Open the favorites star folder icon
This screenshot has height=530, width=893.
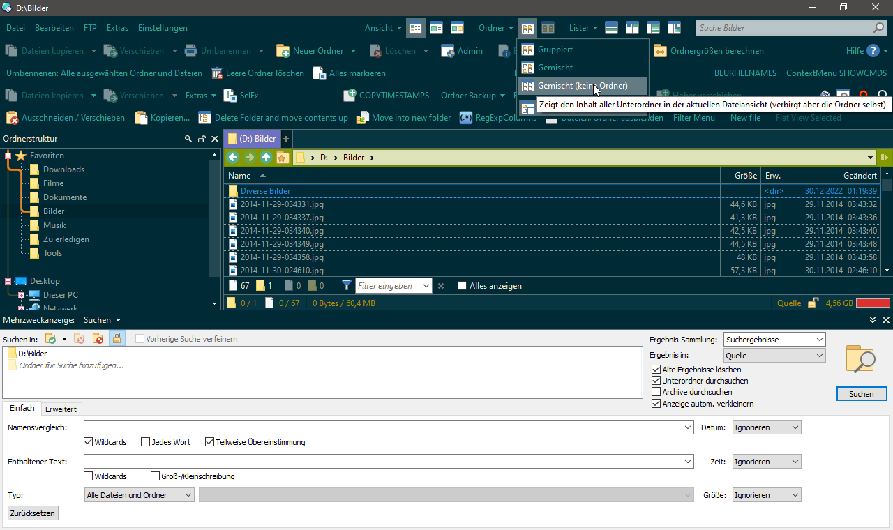[x=282, y=158]
